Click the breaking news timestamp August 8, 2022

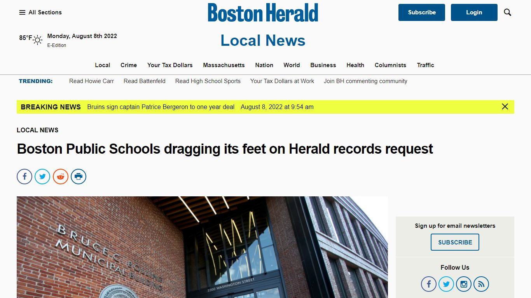click(277, 107)
